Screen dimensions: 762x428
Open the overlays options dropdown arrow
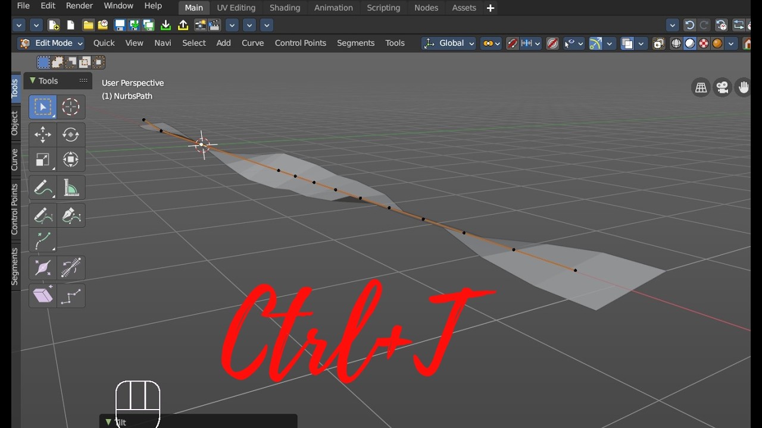(x=641, y=43)
